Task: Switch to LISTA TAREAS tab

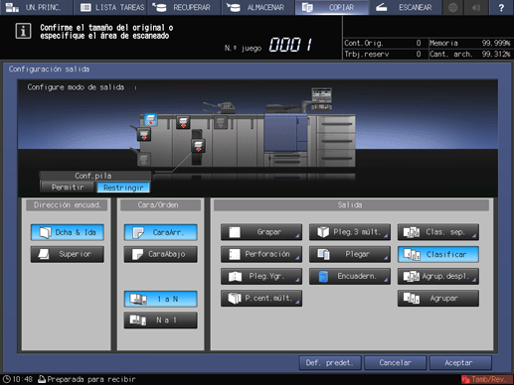Action: coord(111,7)
